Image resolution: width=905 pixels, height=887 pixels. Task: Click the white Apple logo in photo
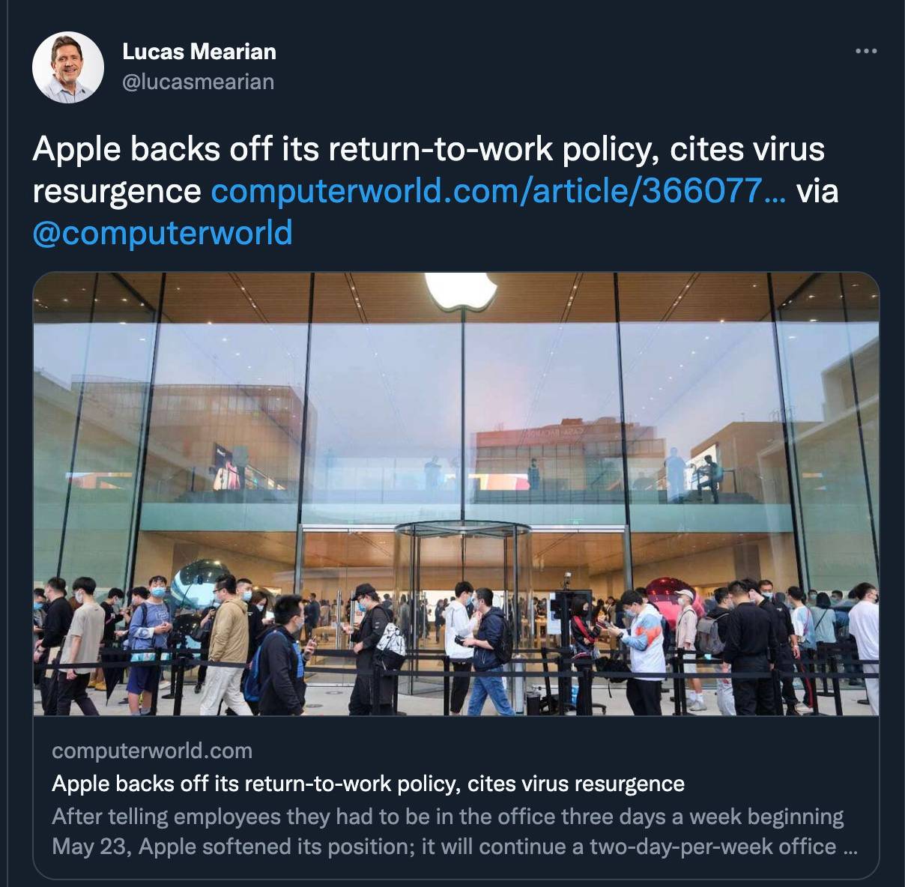[461, 291]
